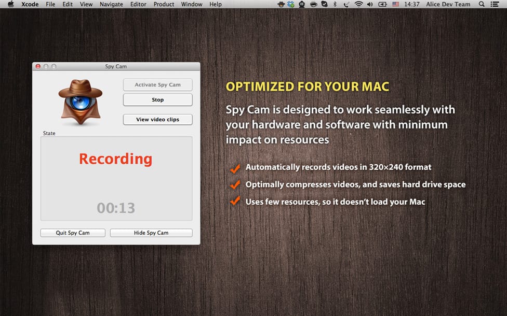Viewport: 507px width, 316px height.
Task: Open the Editor menu
Action: 138,4
